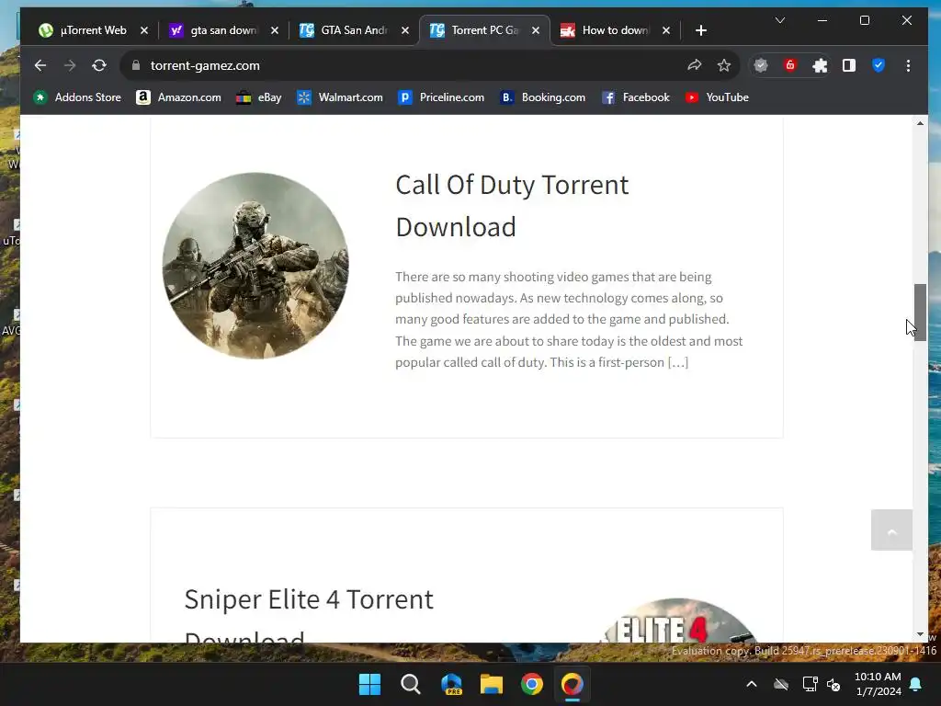Open the gray shield extension icon
The image size is (941, 706).
[761, 65]
